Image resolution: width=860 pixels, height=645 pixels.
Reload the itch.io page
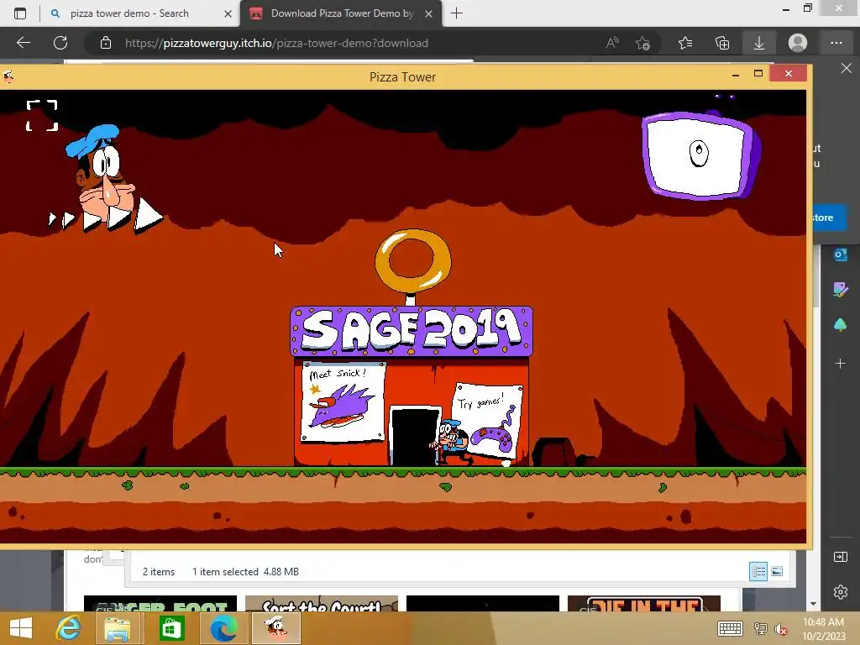(x=60, y=43)
